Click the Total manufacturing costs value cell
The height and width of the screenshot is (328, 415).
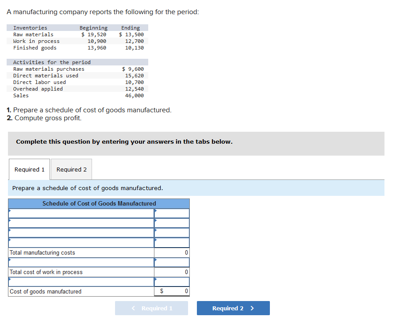click(172, 252)
